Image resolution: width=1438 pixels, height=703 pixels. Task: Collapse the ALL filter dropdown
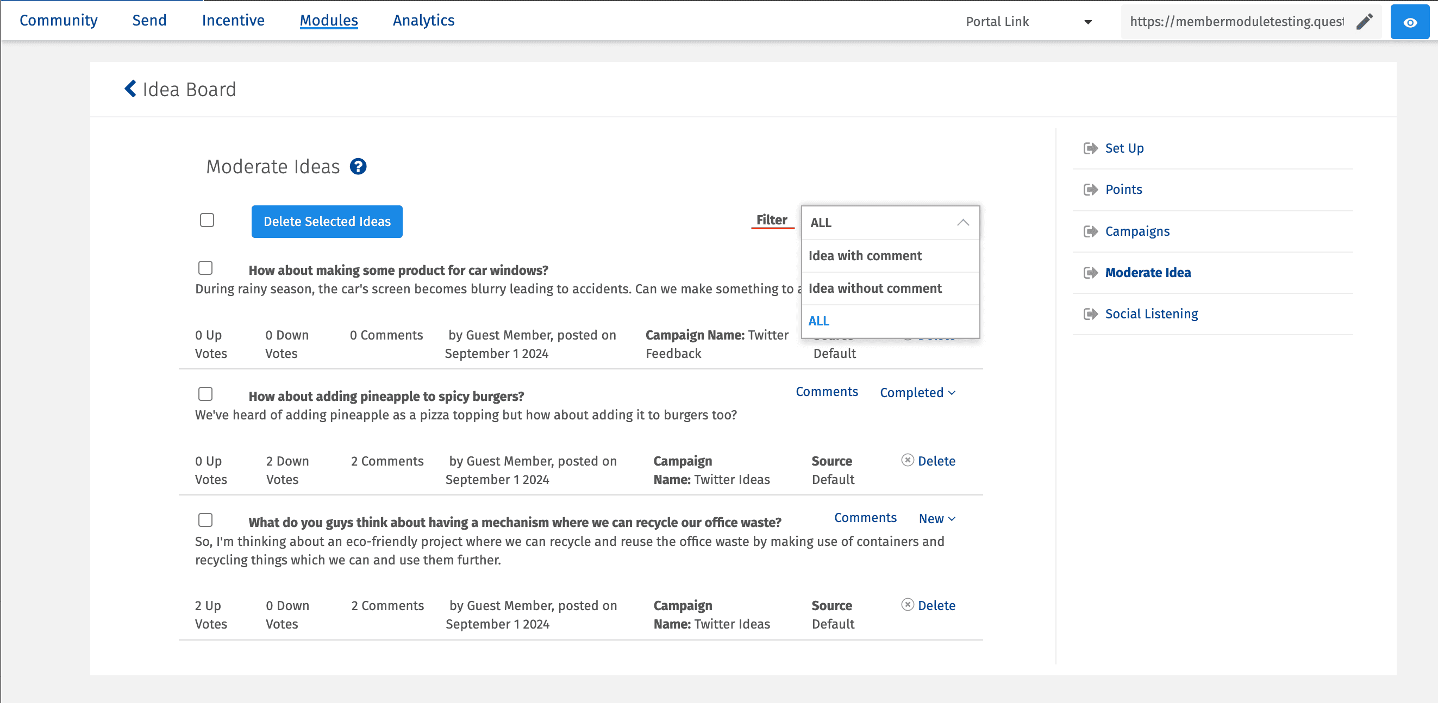click(962, 223)
